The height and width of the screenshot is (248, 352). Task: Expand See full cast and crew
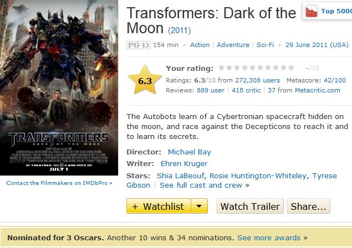pyautogui.click(x=201, y=185)
